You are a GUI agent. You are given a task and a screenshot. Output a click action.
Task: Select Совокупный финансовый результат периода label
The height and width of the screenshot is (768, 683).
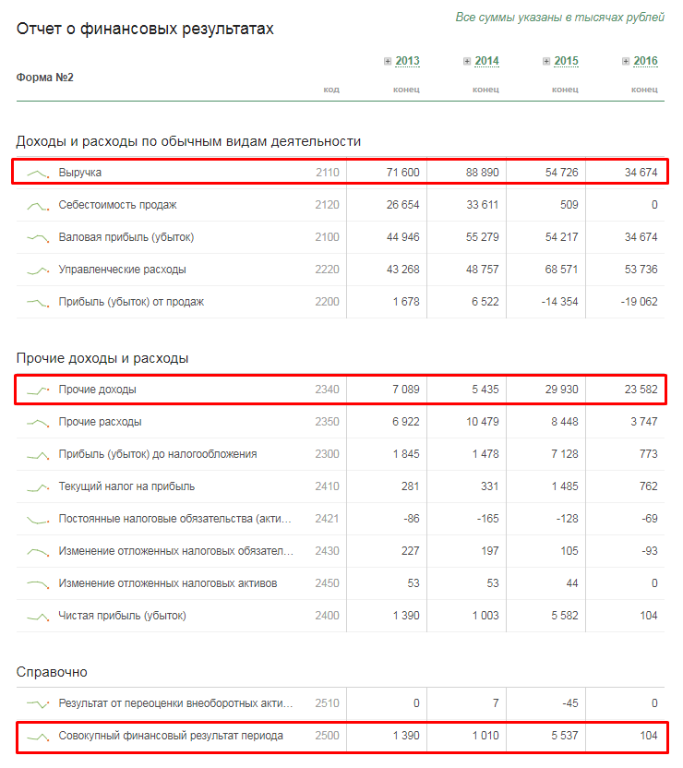coord(171,736)
